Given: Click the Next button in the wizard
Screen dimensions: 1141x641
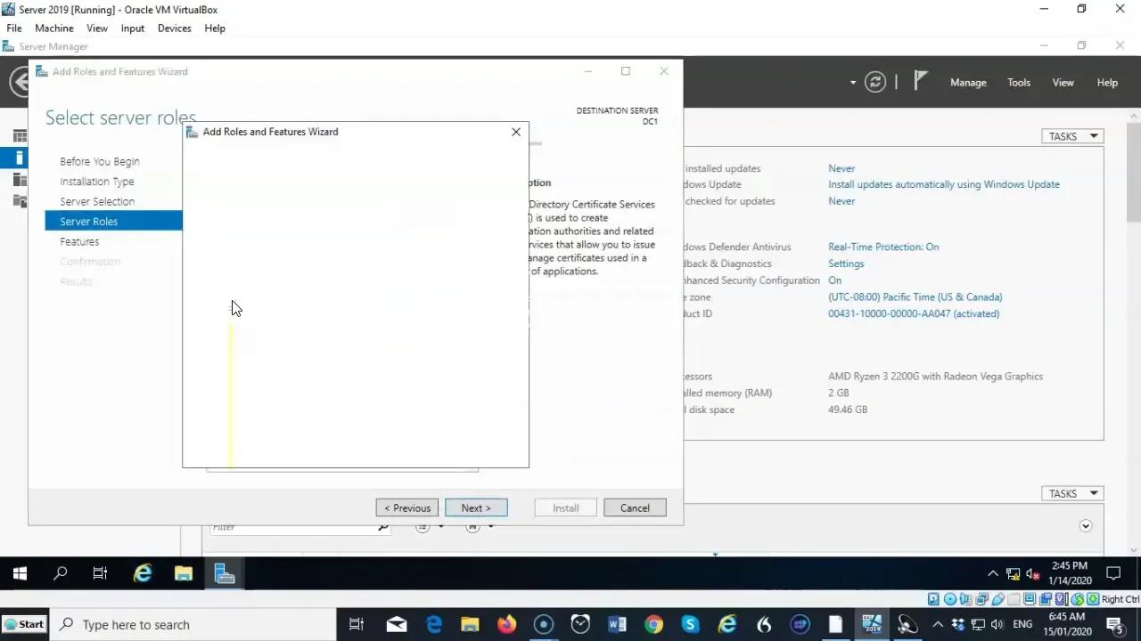Looking at the screenshot, I should coord(476,507).
